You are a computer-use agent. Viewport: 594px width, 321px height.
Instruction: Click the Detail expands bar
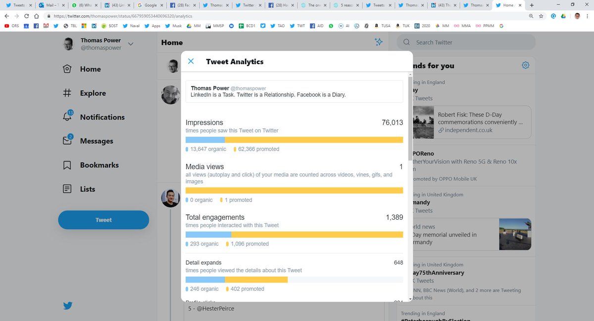(294, 280)
